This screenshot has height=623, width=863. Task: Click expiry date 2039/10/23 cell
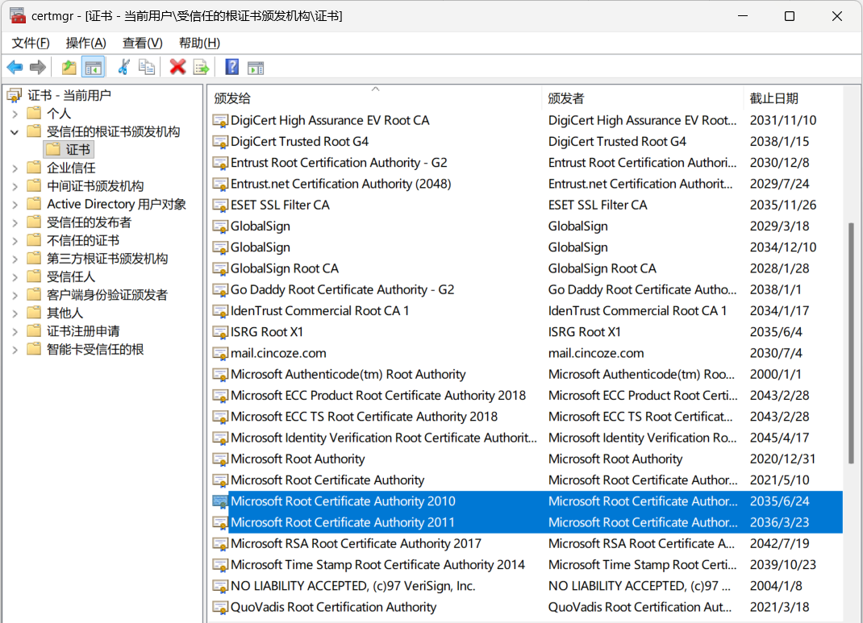point(782,565)
